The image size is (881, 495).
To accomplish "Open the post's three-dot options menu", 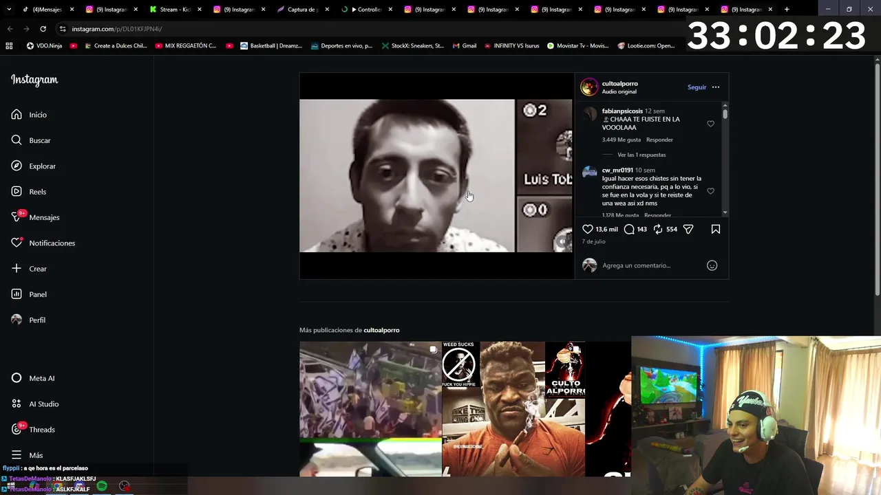I will (x=716, y=87).
